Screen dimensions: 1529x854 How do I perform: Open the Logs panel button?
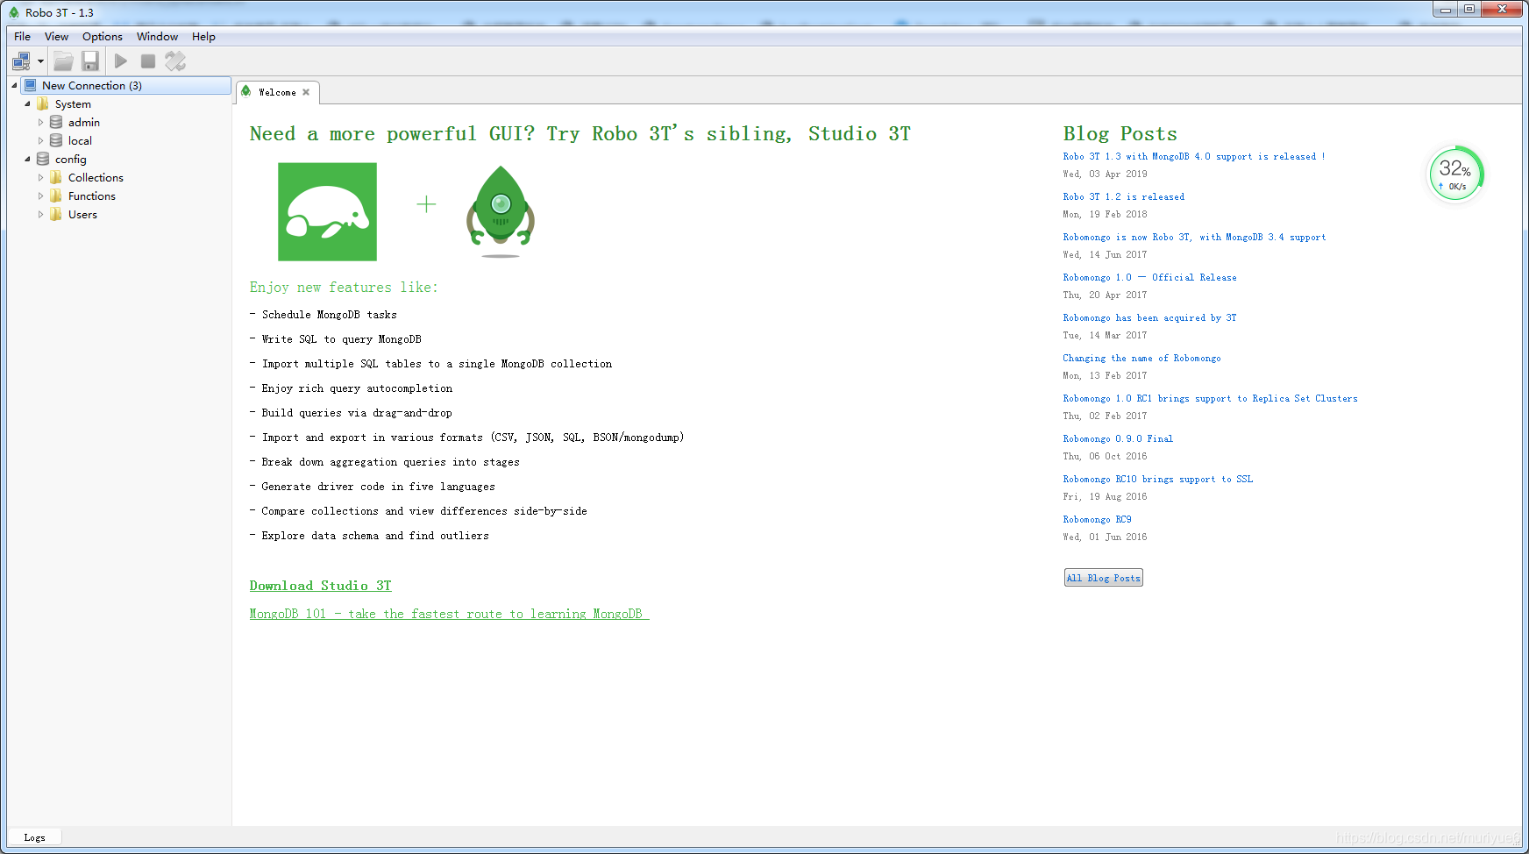click(x=34, y=837)
